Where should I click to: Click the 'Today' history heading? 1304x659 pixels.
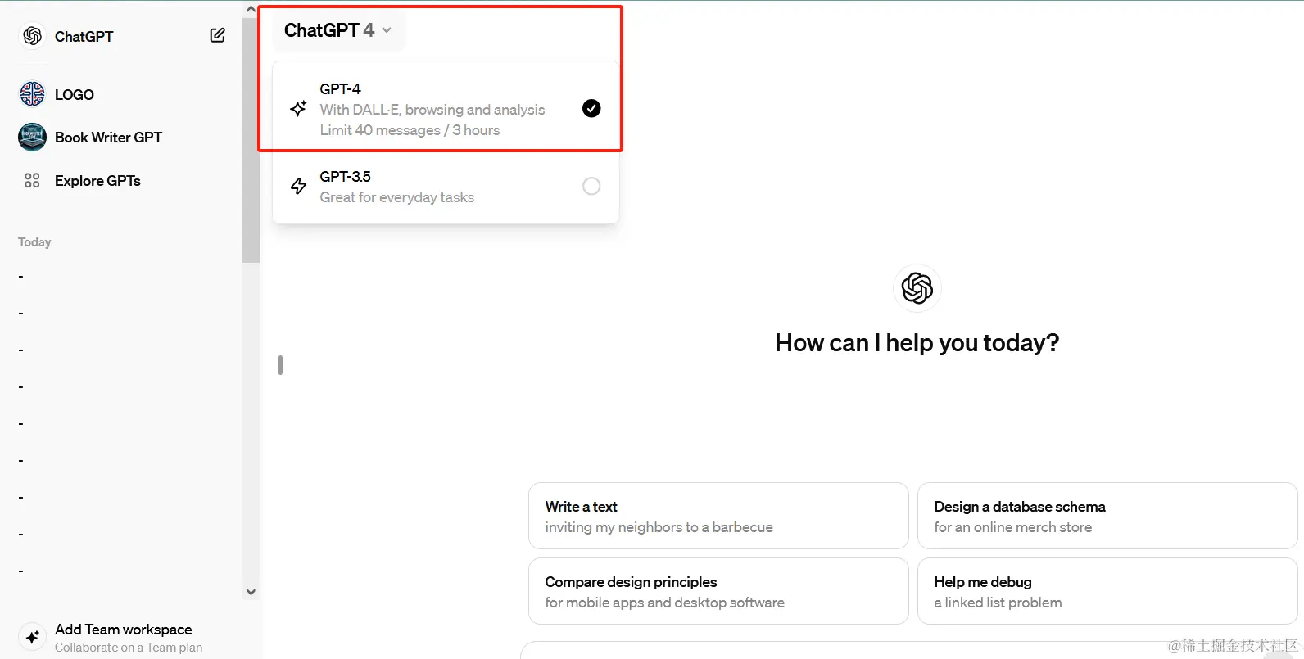pos(34,242)
